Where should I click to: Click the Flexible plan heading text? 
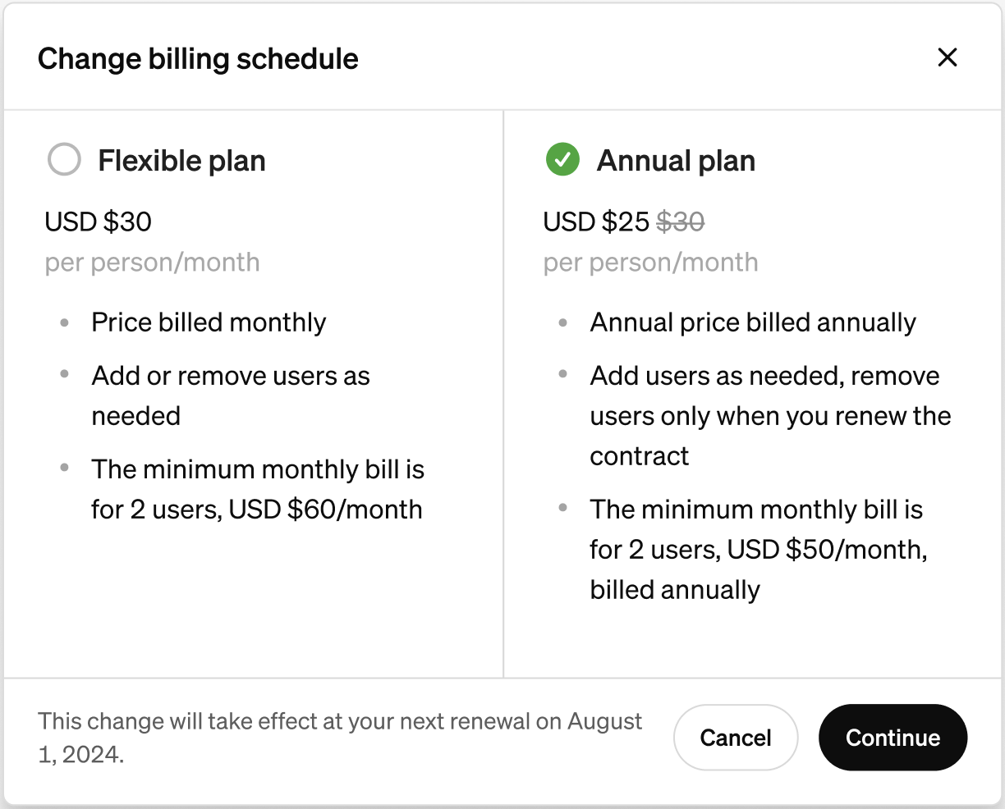click(x=181, y=161)
